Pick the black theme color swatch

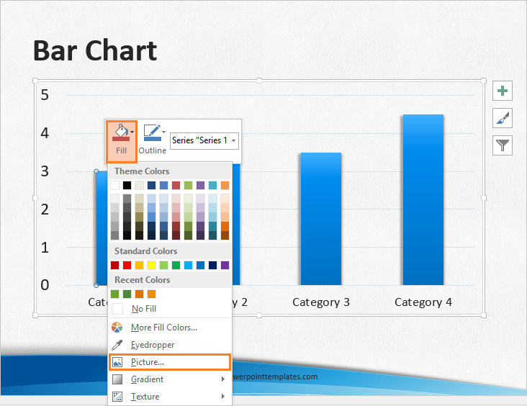127,185
